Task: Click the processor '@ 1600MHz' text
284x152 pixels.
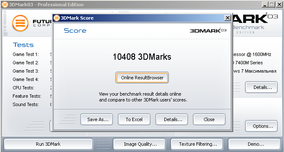Action: click(259, 54)
